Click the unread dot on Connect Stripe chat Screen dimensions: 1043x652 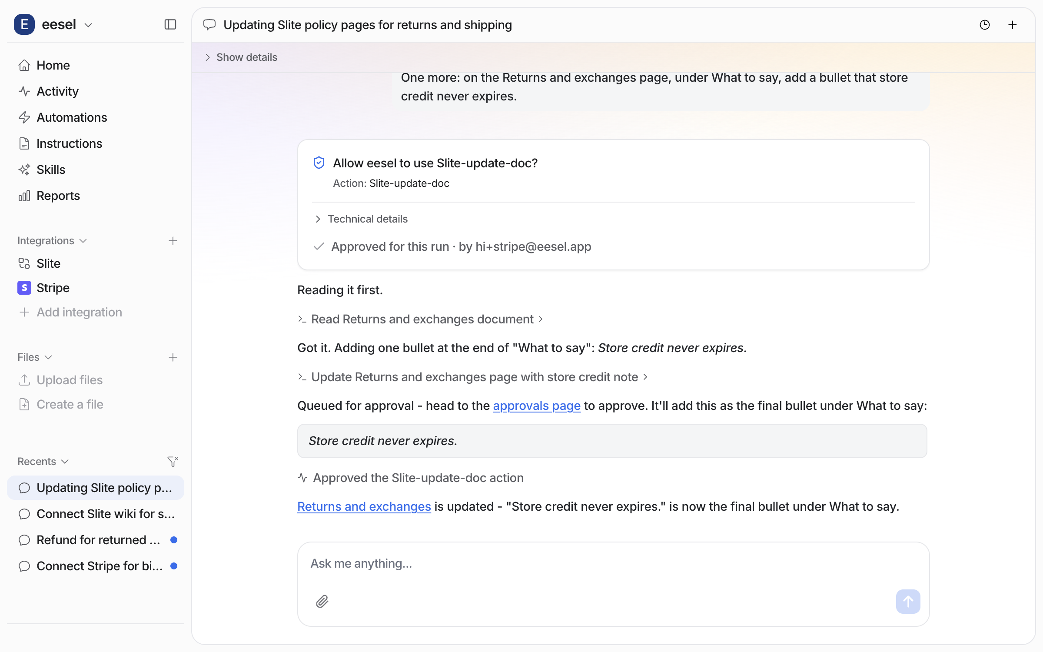point(174,566)
